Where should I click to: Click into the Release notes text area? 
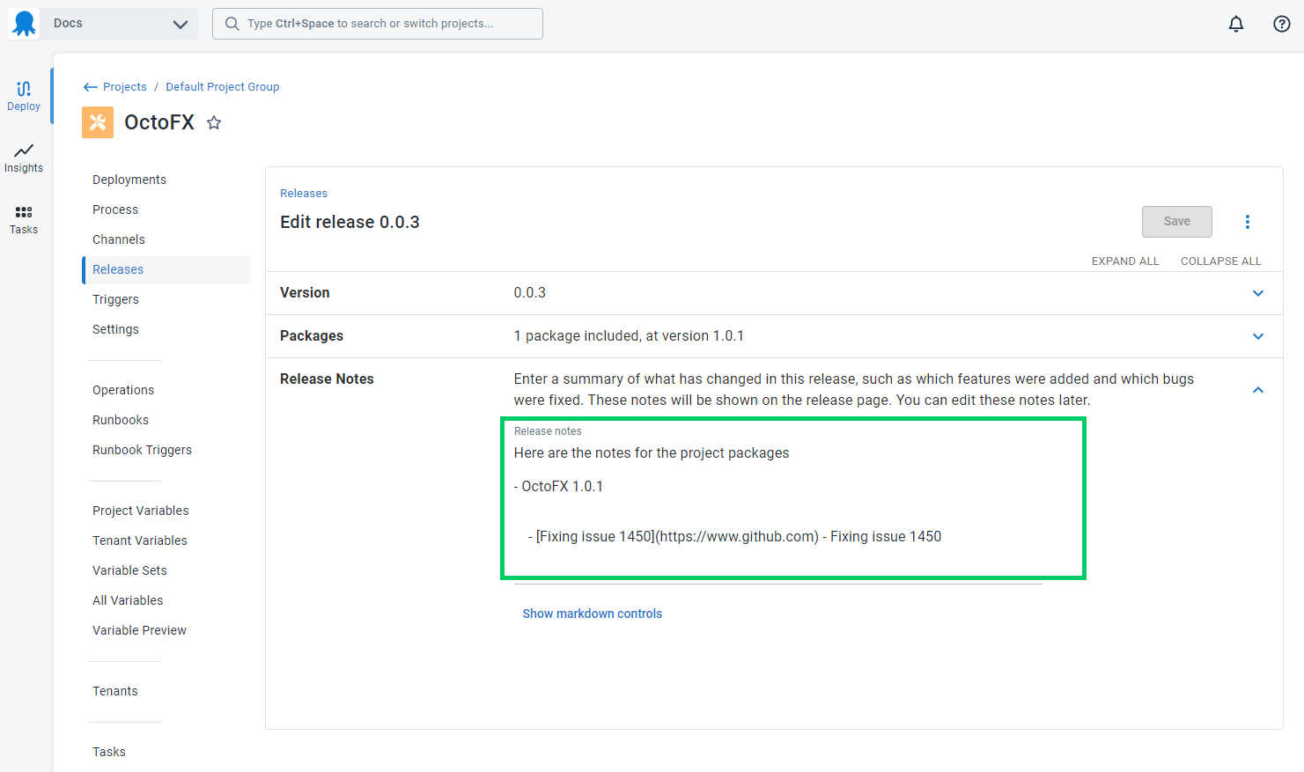778,503
